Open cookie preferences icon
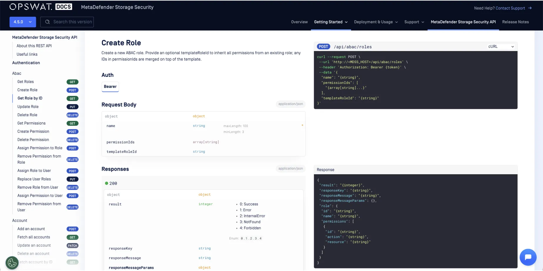Viewport: 543px width, 271px height. pyautogui.click(x=12, y=263)
